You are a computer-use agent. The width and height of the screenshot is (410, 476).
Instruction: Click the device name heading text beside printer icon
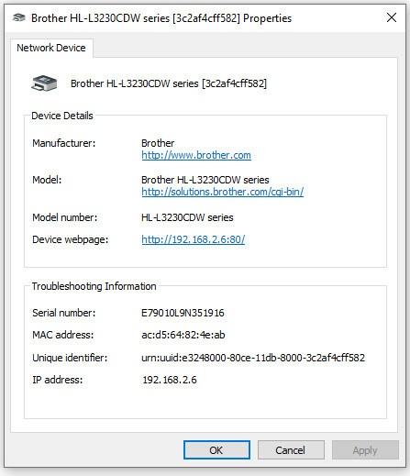click(x=169, y=83)
